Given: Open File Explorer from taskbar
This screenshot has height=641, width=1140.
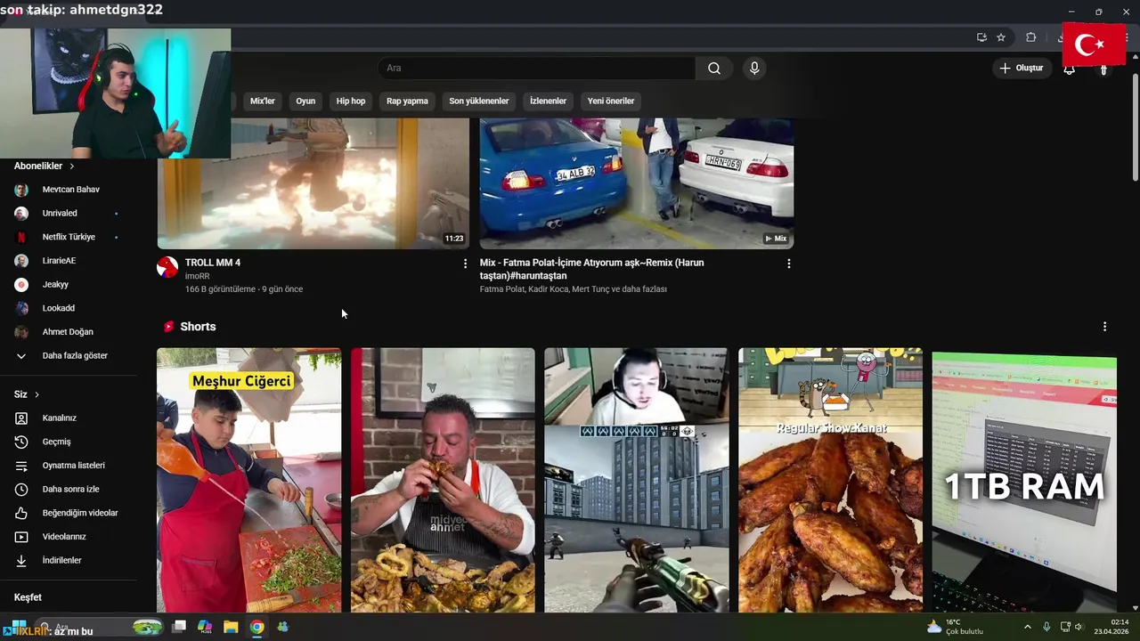Looking at the screenshot, I should 231,627.
